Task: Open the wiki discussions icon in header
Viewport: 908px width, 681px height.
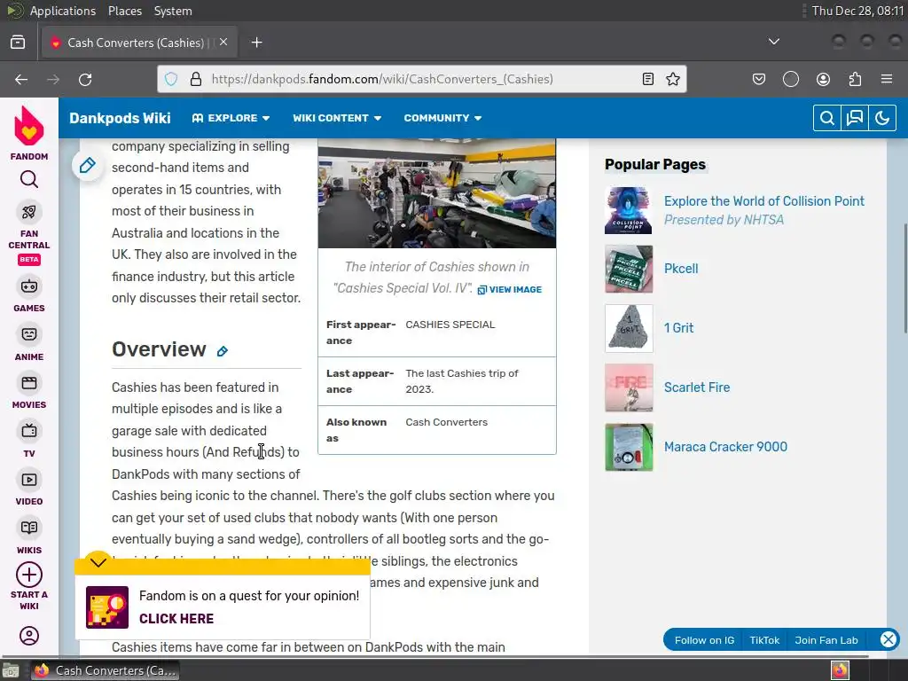Action: coord(855,118)
